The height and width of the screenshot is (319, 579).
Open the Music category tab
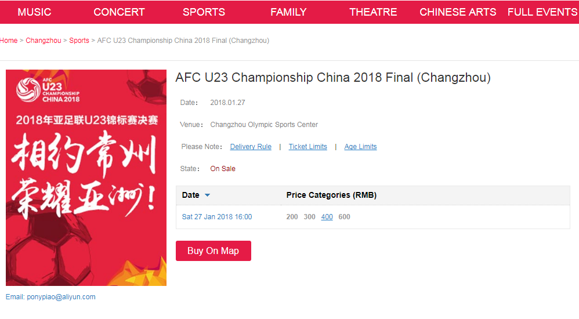click(x=34, y=12)
